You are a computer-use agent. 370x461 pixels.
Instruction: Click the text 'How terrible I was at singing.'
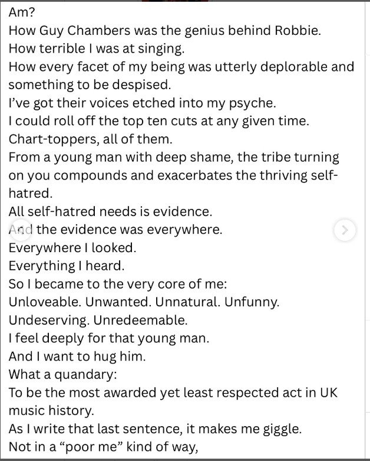97,49
